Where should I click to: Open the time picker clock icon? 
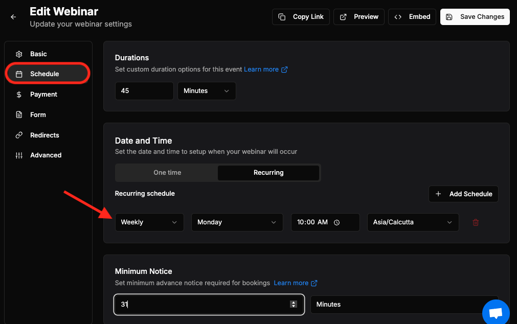[336, 222]
